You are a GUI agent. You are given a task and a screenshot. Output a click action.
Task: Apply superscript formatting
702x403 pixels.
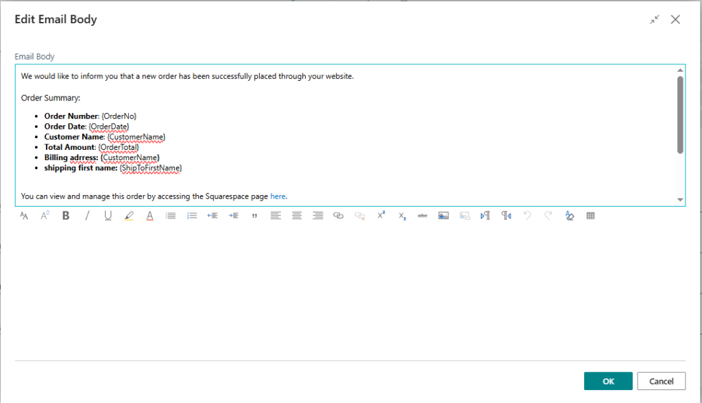[380, 216]
